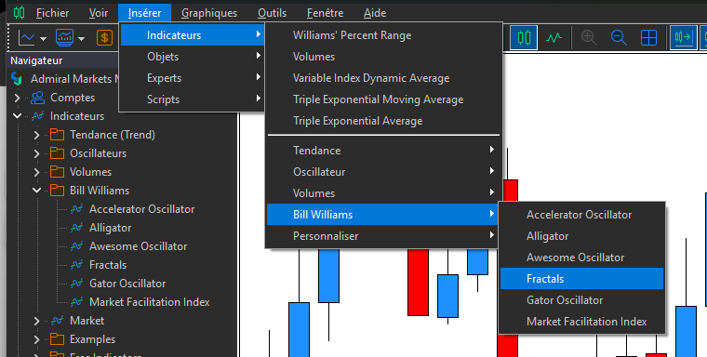707x357 pixels.
Task: Select the Fractals label in Navigateur tree
Action: [108, 265]
